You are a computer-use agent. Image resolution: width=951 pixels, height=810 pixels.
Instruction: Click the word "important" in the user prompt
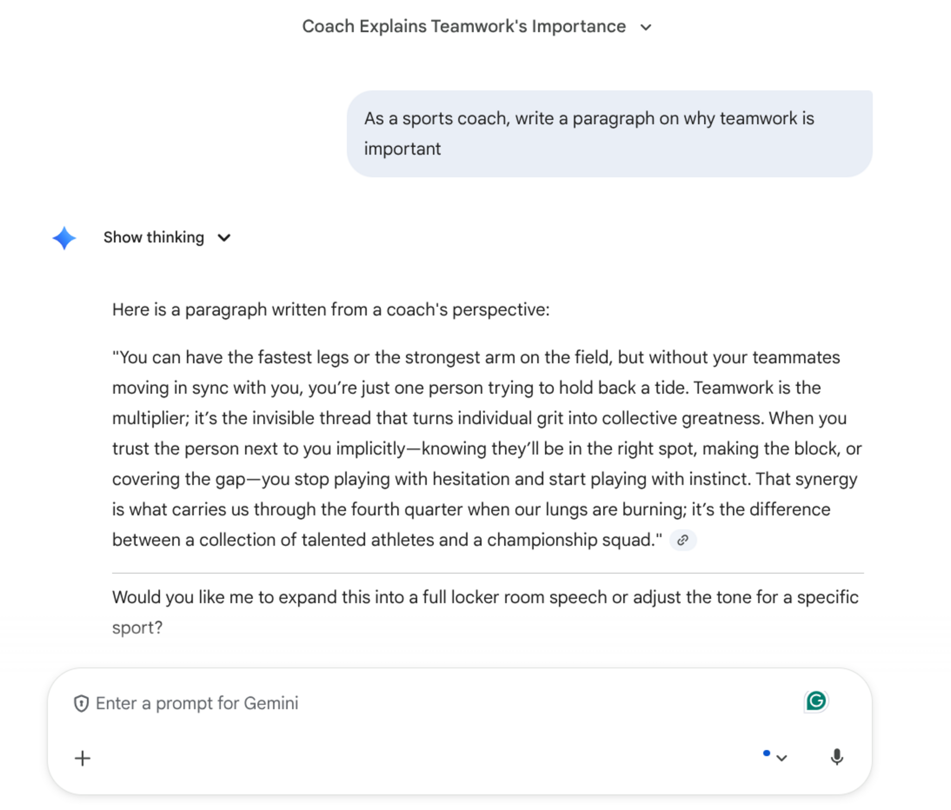click(402, 149)
